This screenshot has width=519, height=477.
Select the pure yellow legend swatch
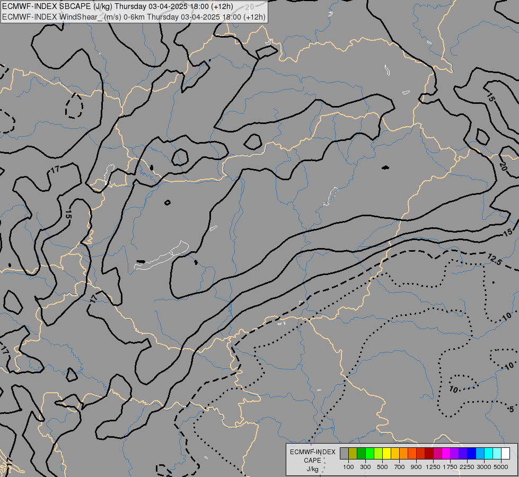coord(386,453)
